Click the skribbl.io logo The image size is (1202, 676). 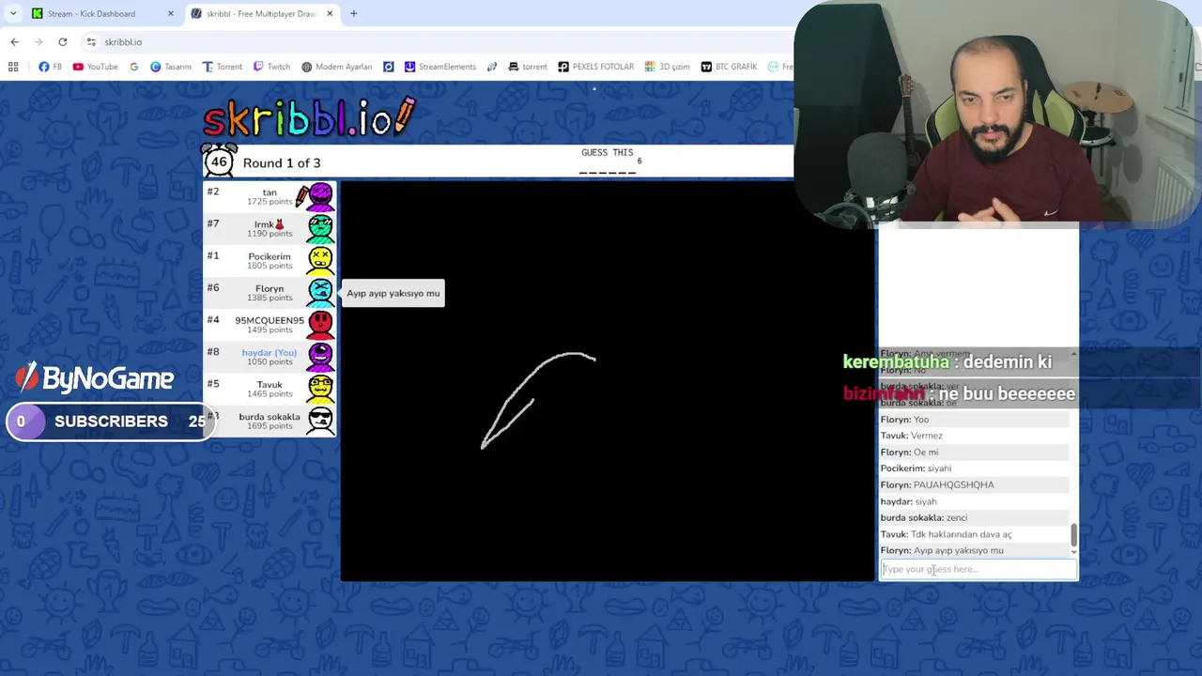tap(308, 117)
